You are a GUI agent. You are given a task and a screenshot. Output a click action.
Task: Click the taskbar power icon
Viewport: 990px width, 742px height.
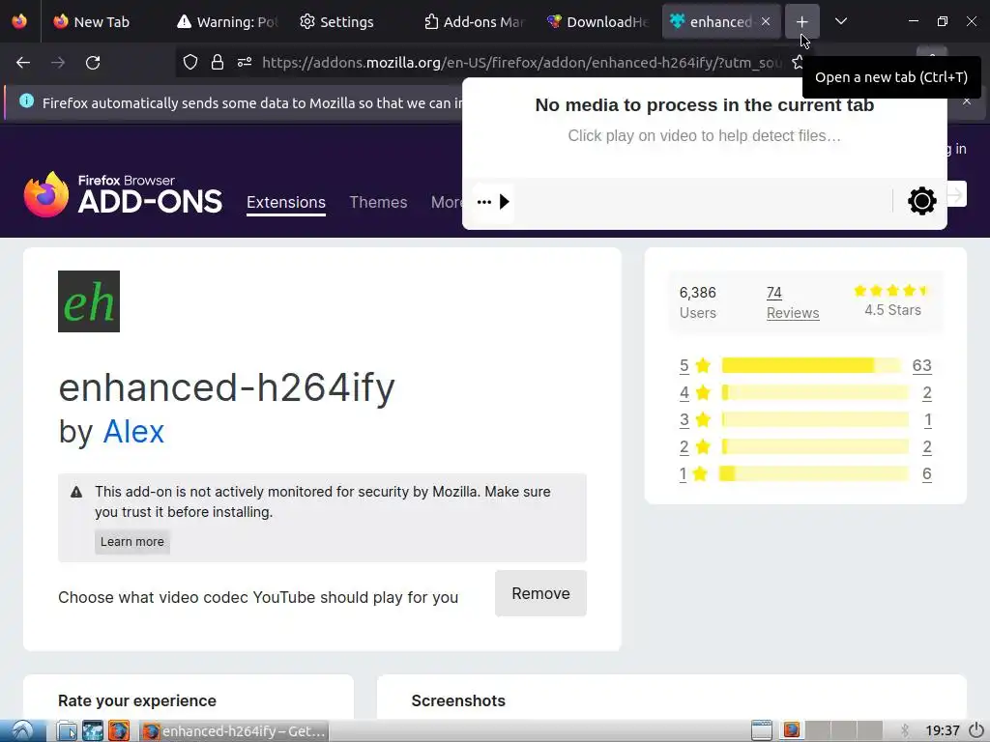pyautogui.click(x=976, y=730)
